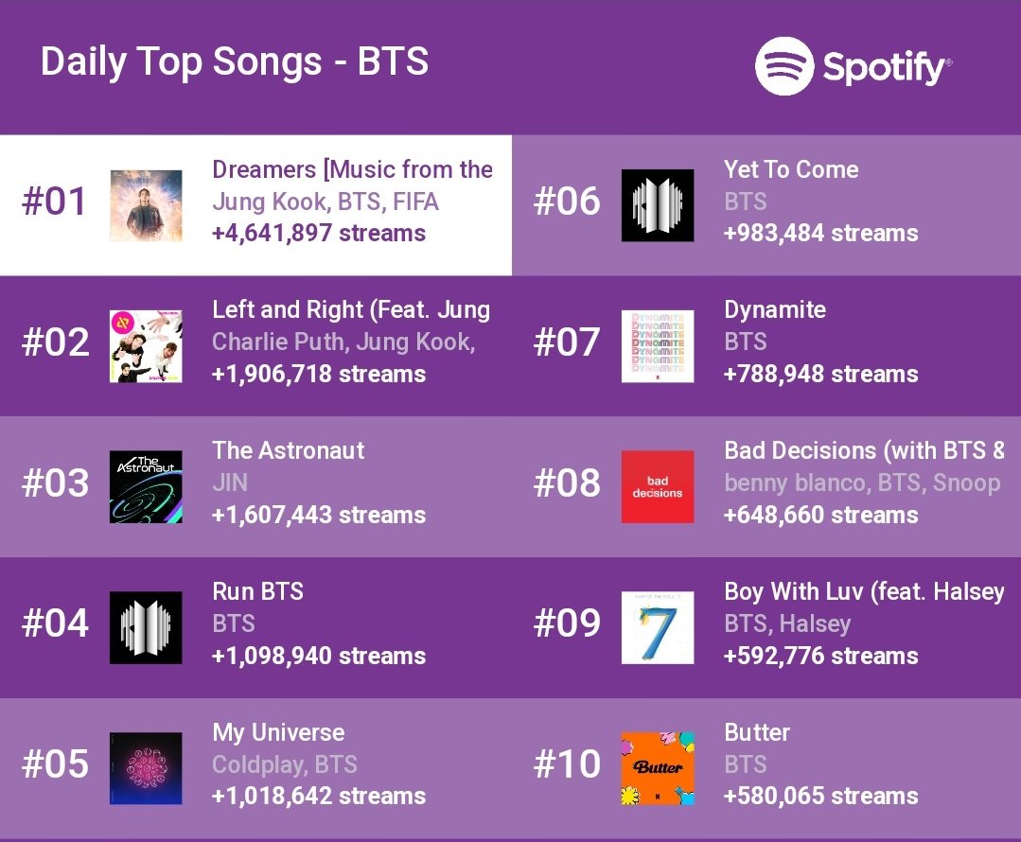Click the Map of the Soul 7 cover
The height and width of the screenshot is (842, 1021).
pyautogui.click(x=658, y=628)
